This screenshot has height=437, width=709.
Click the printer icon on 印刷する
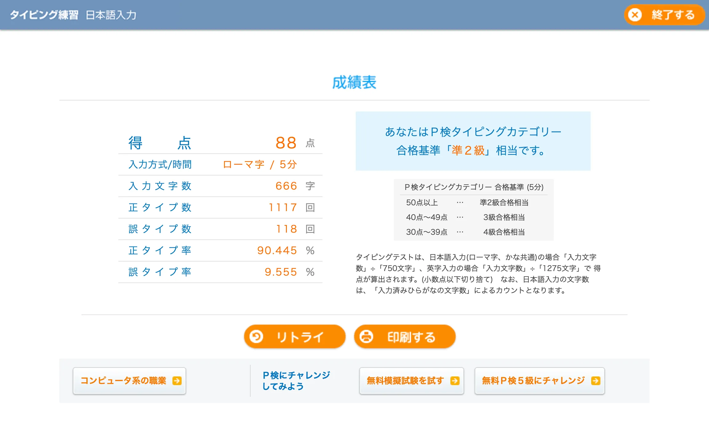tap(366, 337)
